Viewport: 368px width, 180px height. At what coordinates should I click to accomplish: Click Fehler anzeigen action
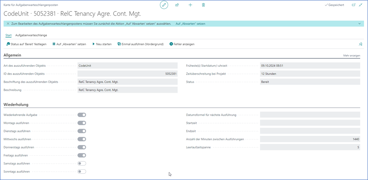[x=182, y=44]
